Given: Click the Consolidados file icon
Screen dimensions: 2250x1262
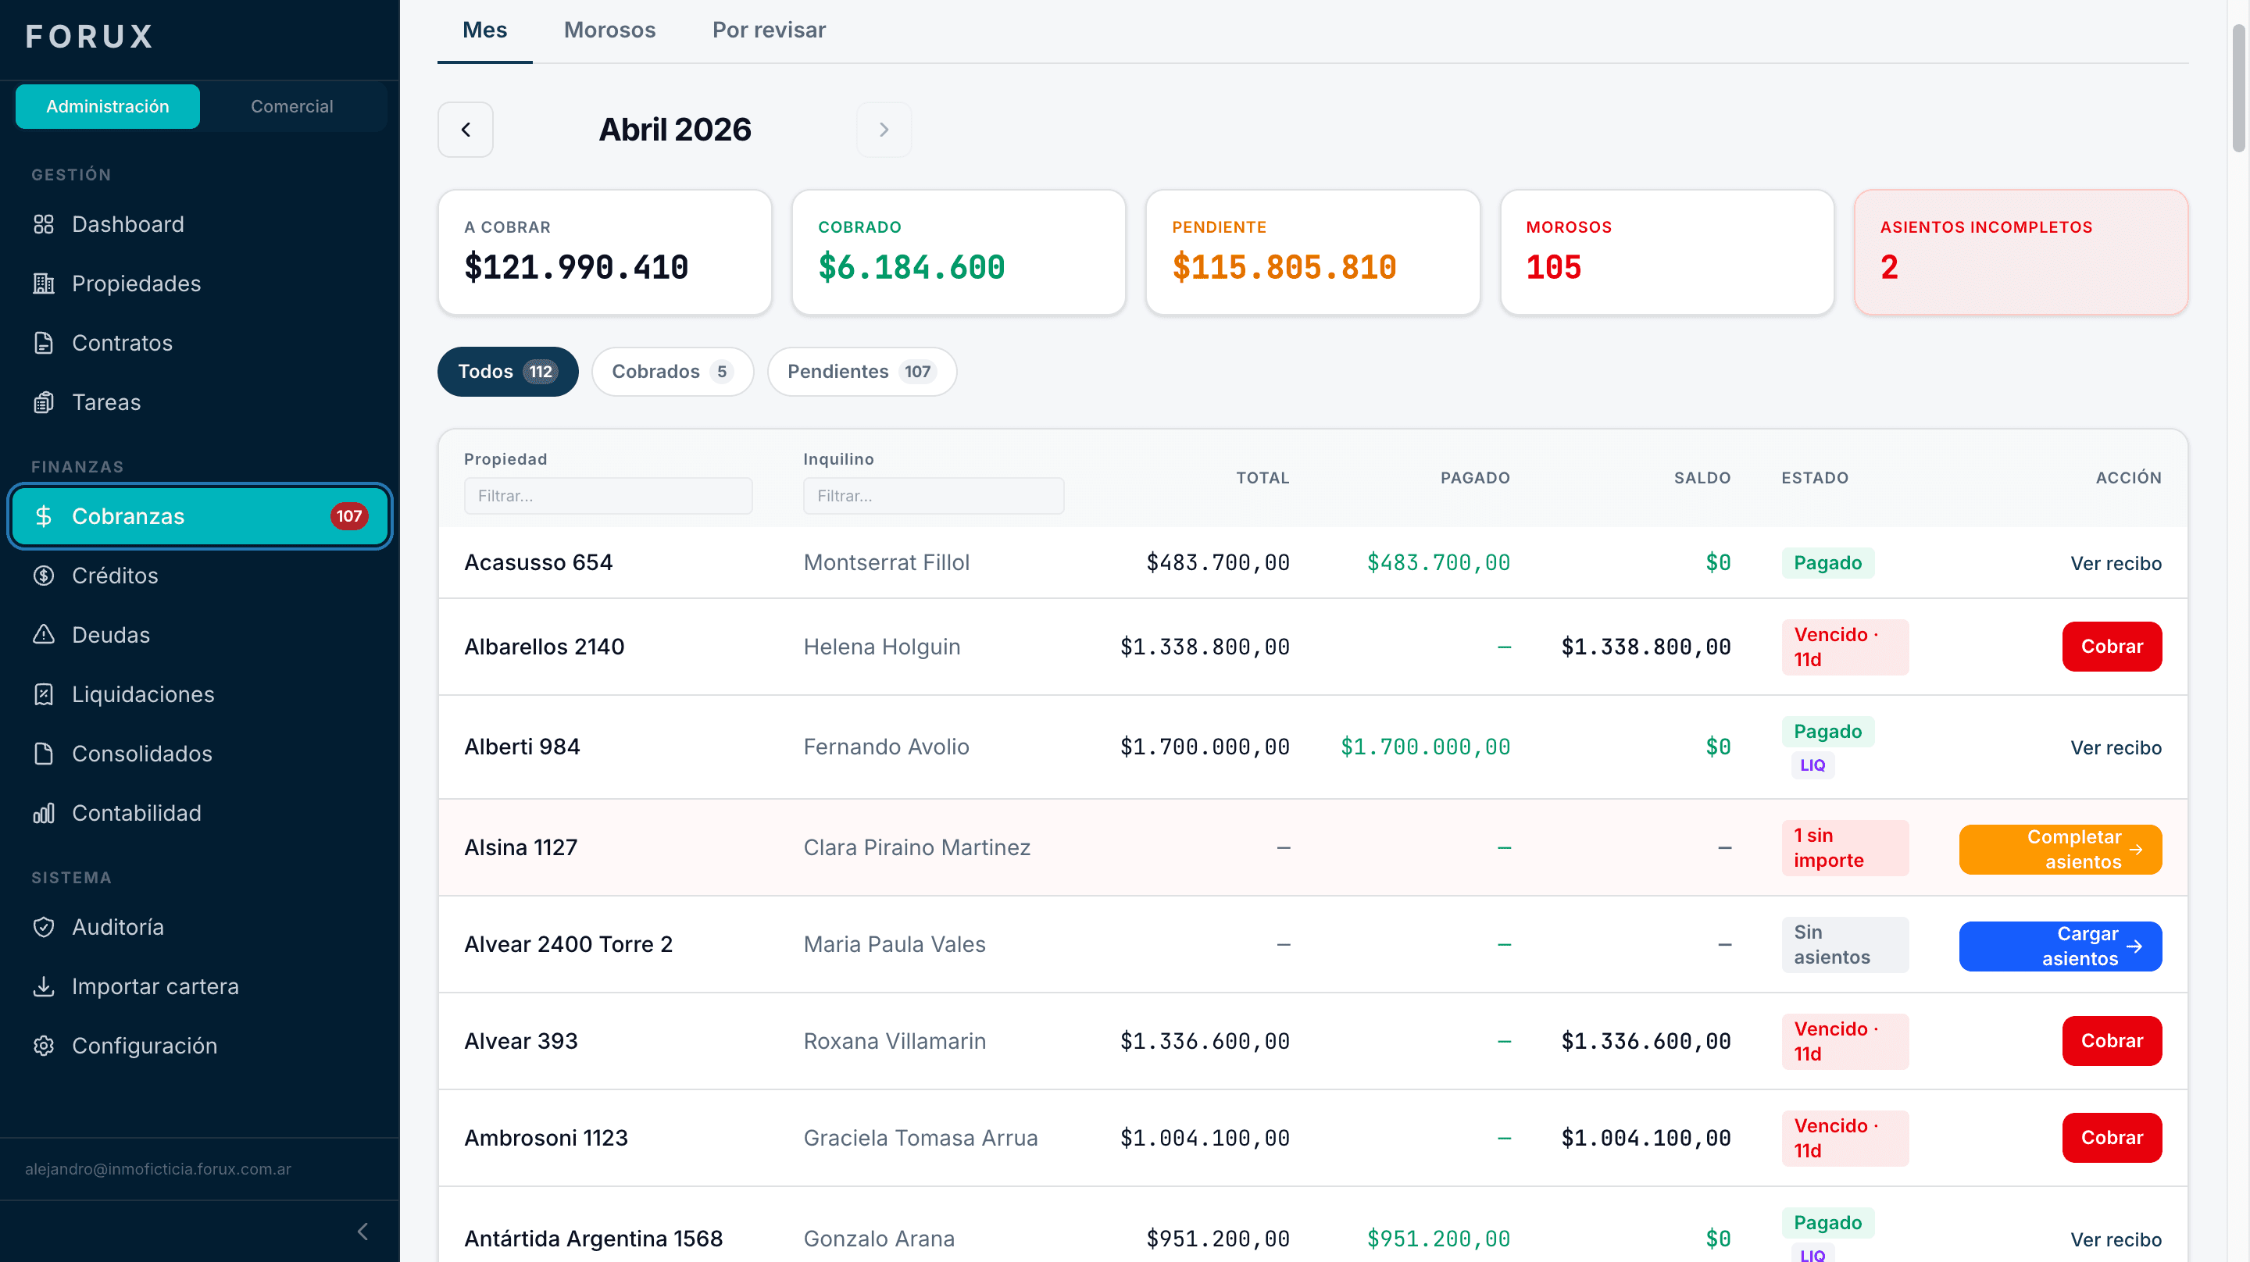Looking at the screenshot, I should [44, 754].
